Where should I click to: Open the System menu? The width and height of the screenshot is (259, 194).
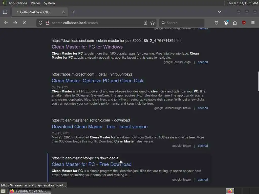coord(49,3)
